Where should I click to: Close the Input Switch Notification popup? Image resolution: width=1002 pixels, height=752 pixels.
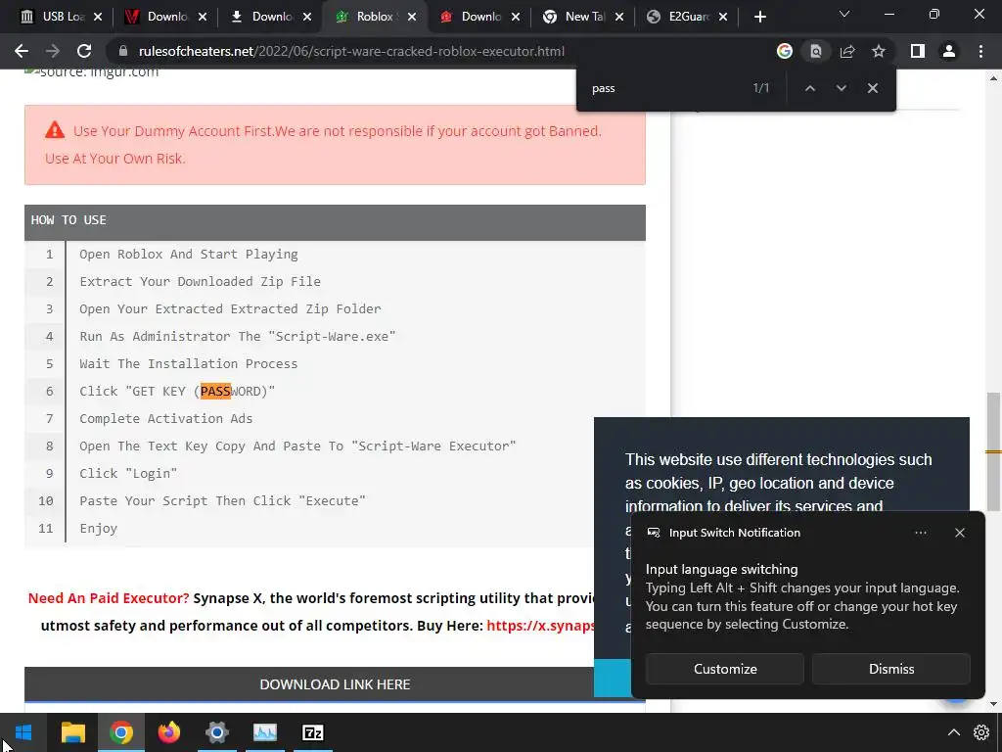tap(959, 533)
